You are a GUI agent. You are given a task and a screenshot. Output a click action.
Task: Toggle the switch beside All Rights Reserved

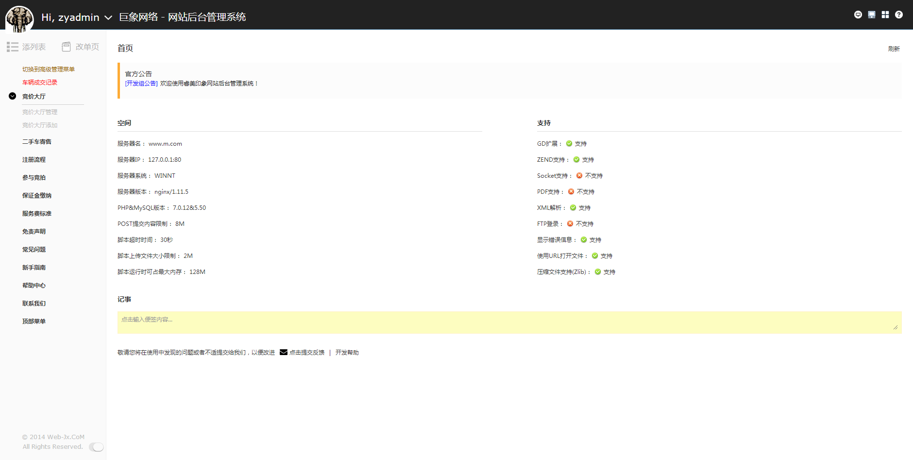96,447
